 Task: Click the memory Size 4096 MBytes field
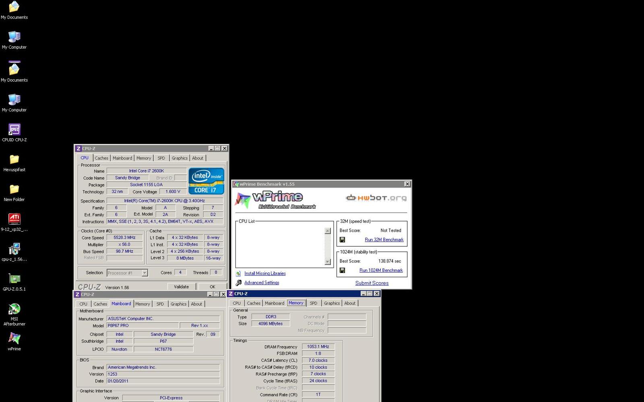270,324
